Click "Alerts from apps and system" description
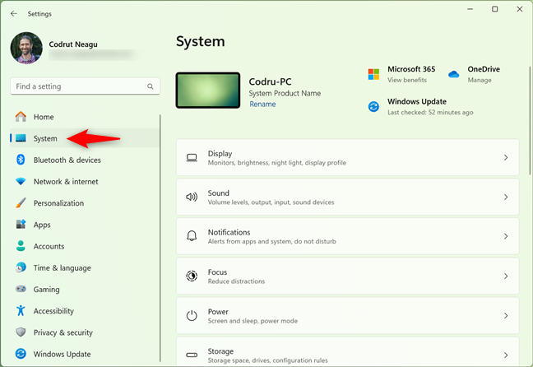This screenshot has height=367, width=533. click(x=272, y=241)
